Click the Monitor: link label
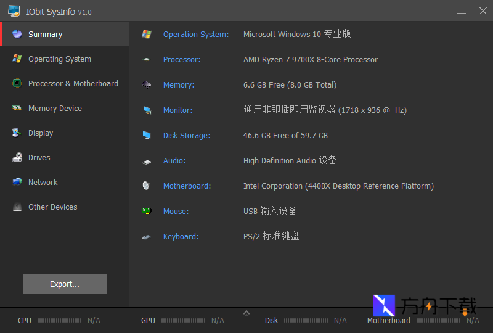 177,110
